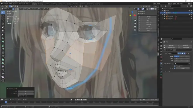Viewport: 193px width, 108px height.
Task: Click the LoopTools Loft button
Action: pos(149,26)
